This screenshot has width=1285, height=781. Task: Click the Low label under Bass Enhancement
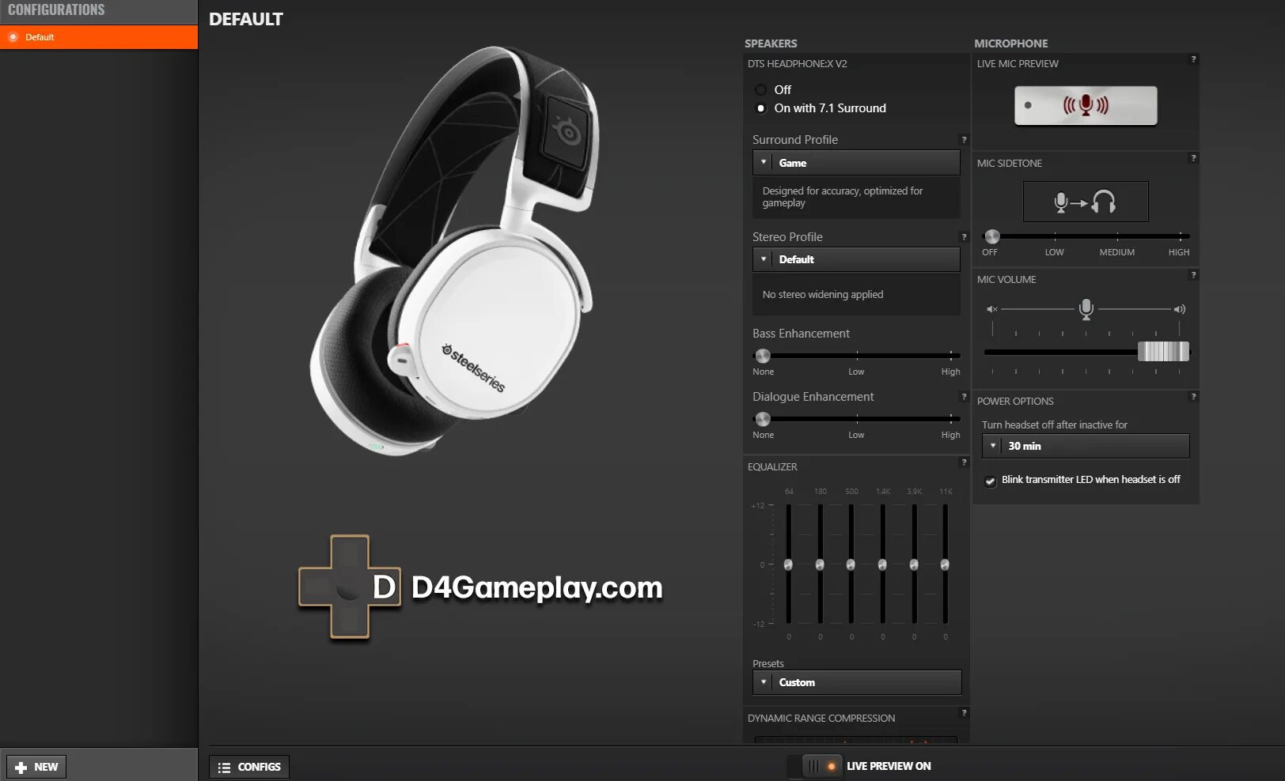[x=856, y=372]
